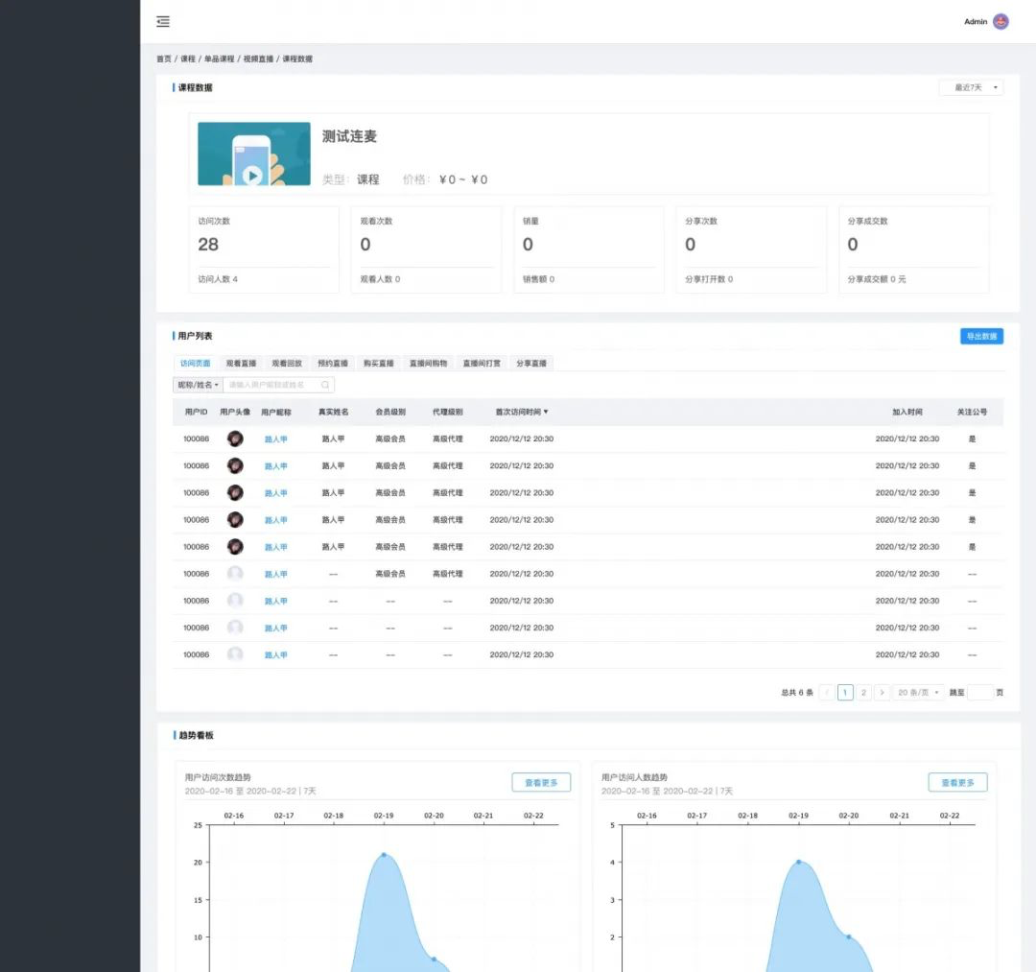1036x972 pixels.
Task: Click the 真实姓名 column header
Action: tap(334, 412)
